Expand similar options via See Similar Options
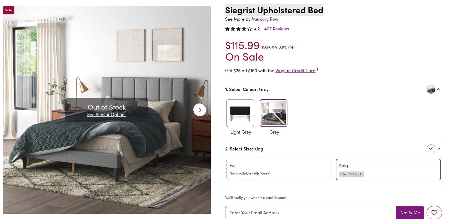Viewport: 457px width, 221px height. coord(107,115)
